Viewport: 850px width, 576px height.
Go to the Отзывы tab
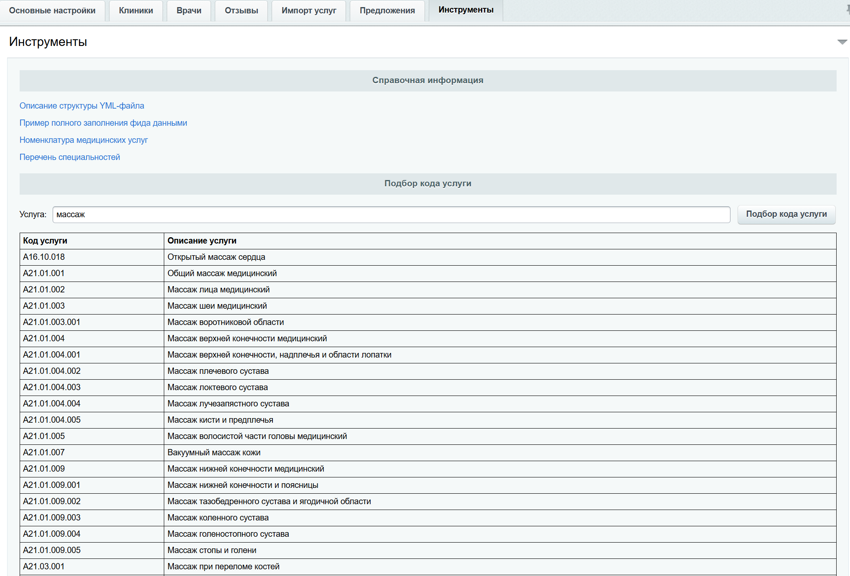pos(241,10)
